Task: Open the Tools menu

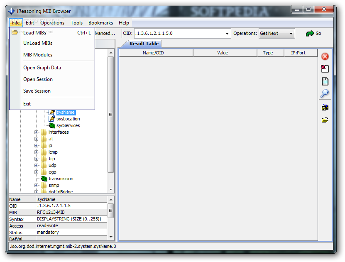Action: coord(76,23)
